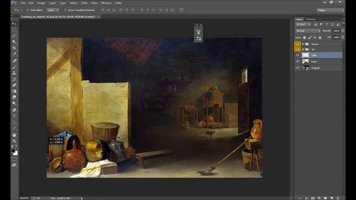356x200 pixels.
Task: Expand the Broom group
Action: [303, 44]
